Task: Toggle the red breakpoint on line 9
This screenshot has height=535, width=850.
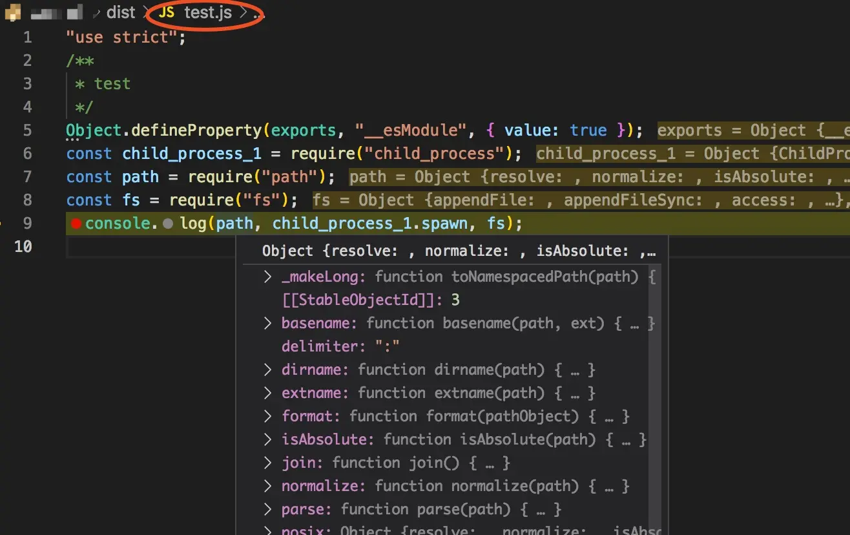Action: point(77,223)
